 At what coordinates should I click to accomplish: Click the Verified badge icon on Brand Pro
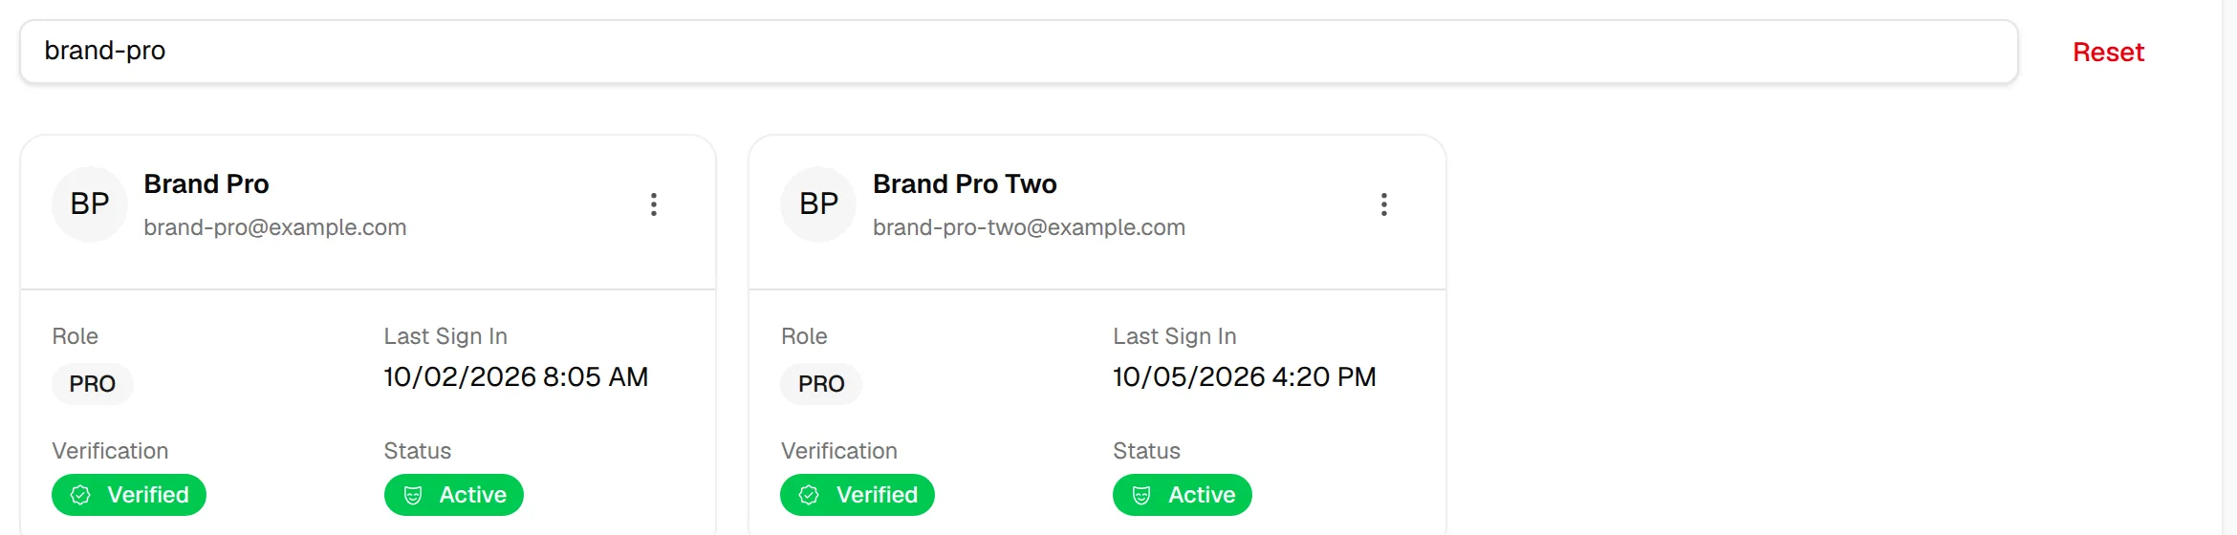tap(81, 495)
